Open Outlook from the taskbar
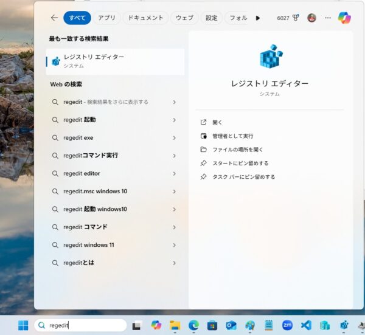This screenshot has width=365, height=335. tap(231, 325)
